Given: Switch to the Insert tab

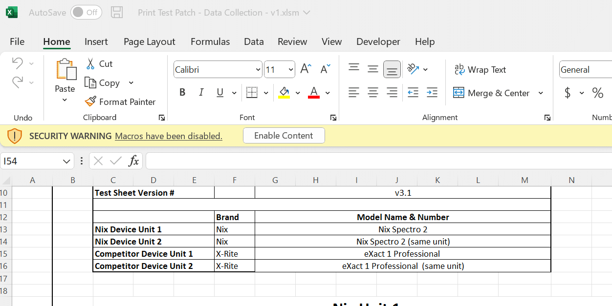Looking at the screenshot, I should tap(96, 42).
